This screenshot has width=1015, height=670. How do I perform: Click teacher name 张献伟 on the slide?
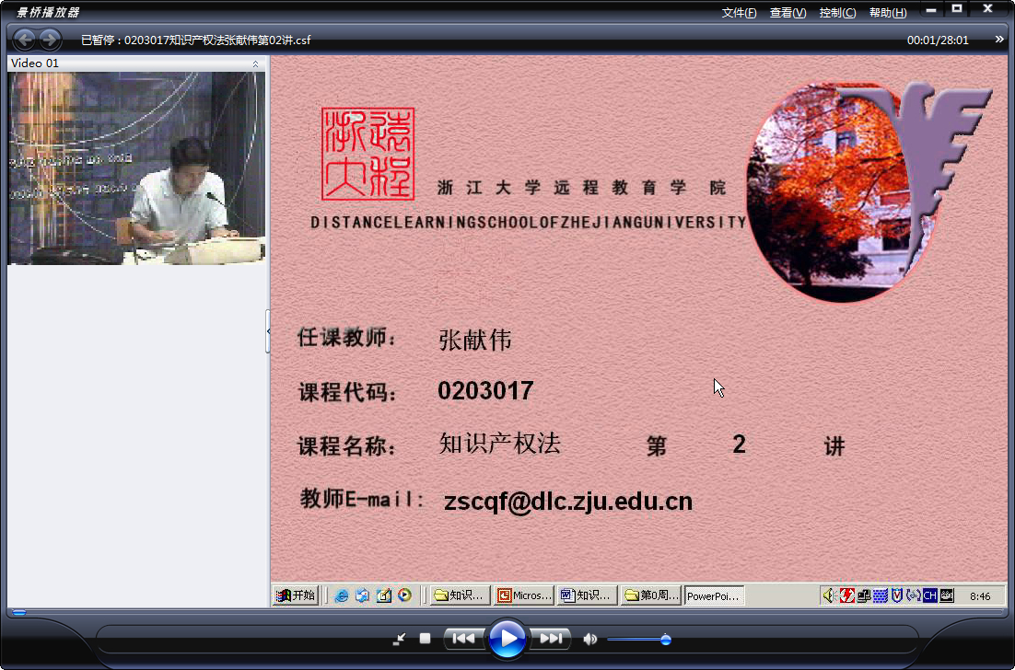pos(475,340)
